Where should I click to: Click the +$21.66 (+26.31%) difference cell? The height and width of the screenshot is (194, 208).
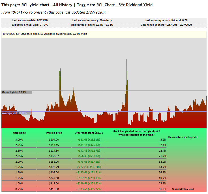89,140
